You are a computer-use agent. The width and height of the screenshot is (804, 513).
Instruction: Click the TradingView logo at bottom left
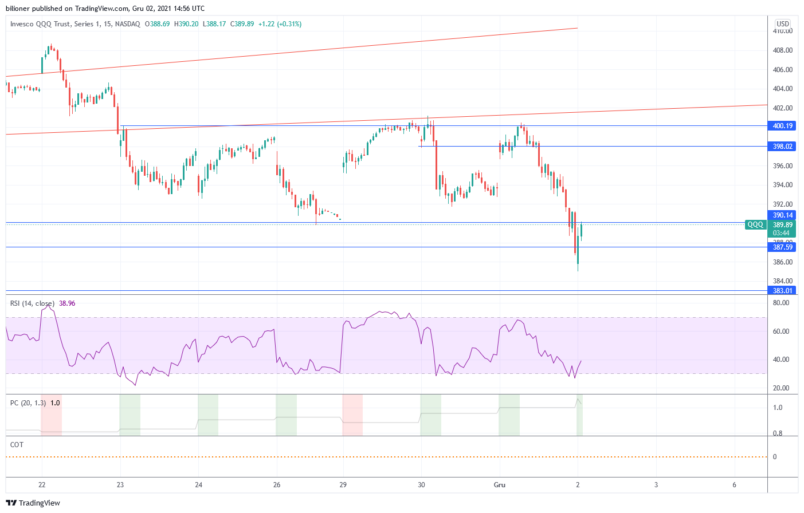33,503
